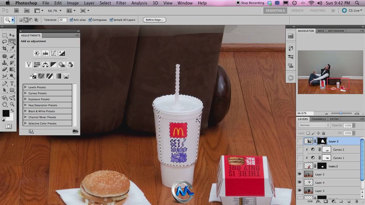This screenshot has width=365, height=205.
Task: Hide Layer 4 using its eye icon
Action: point(299,182)
